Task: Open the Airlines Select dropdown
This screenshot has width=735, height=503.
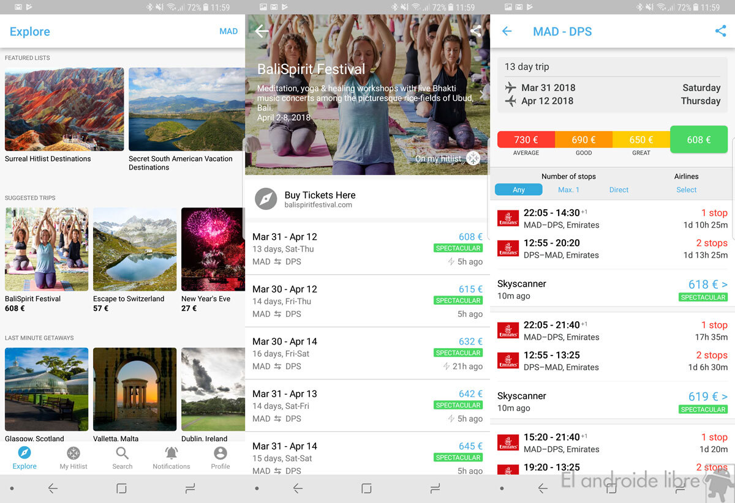Action: (x=686, y=190)
